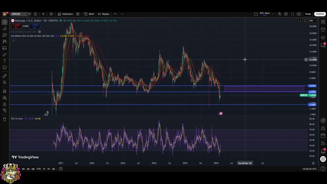Open the forecasting and measurement tools
Viewport: 327px width, 184px height.
(5, 48)
